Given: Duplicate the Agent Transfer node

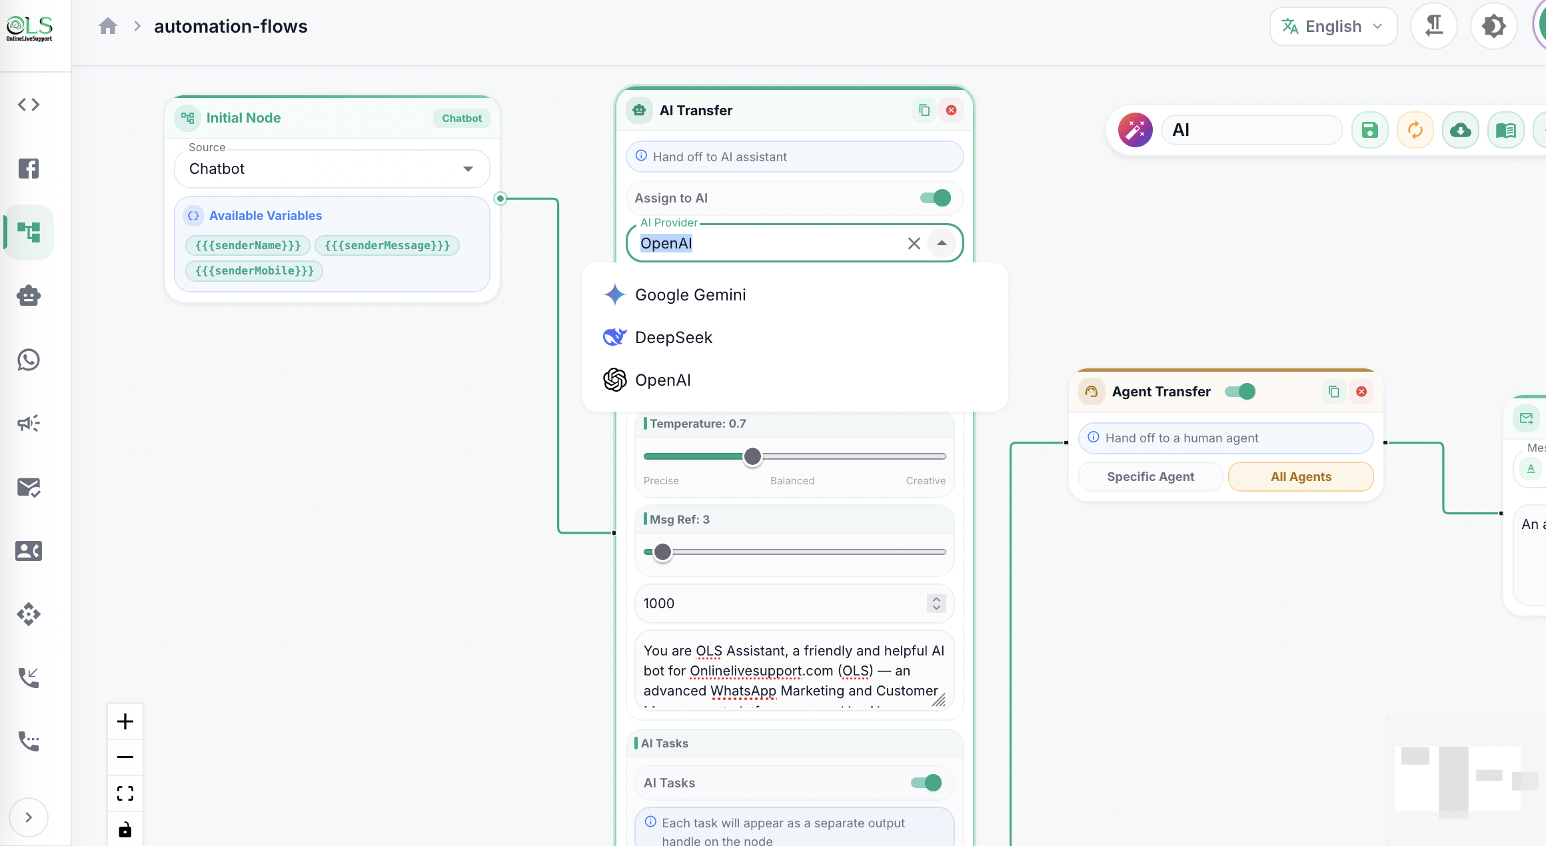Looking at the screenshot, I should (1334, 392).
